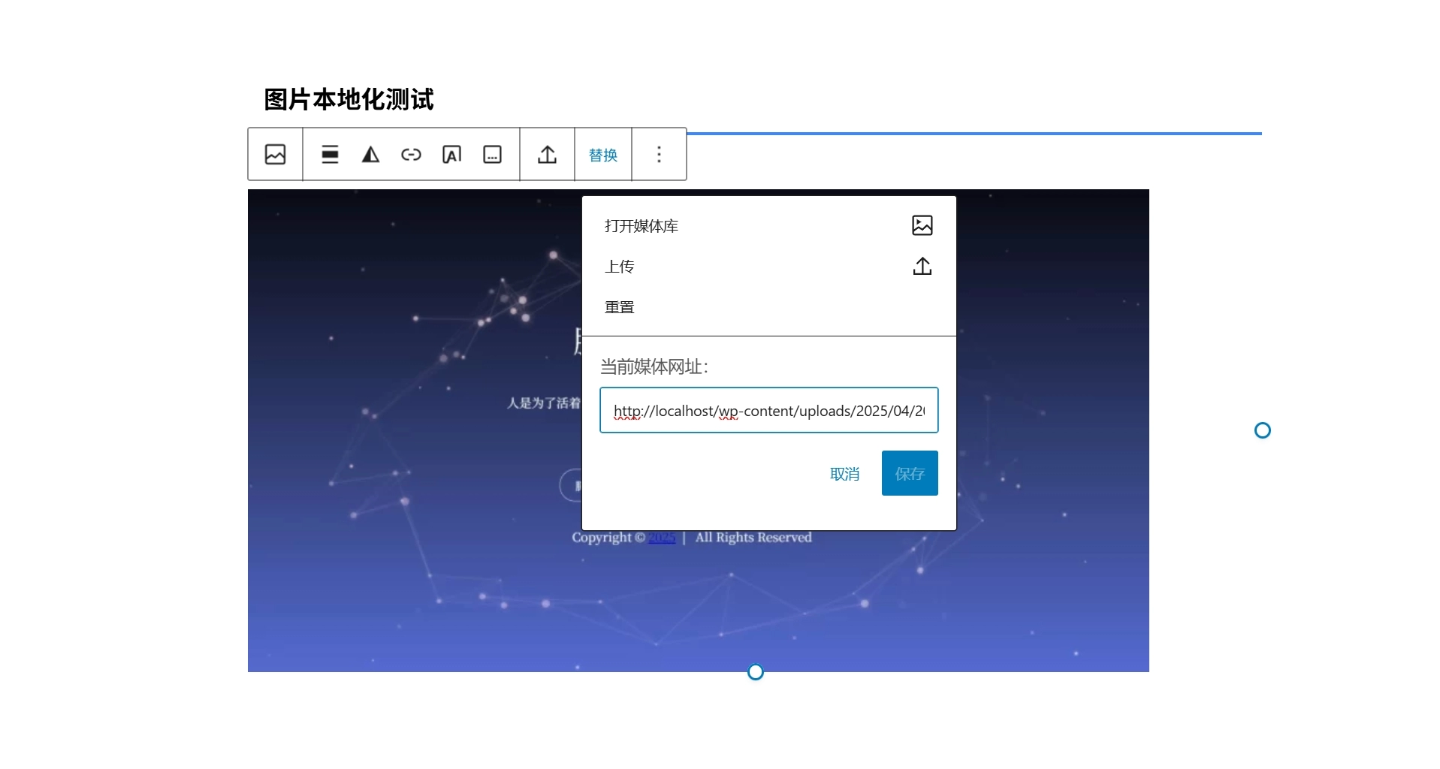Click the upload icon beside 上传
The width and height of the screenshot is (1440, 769).
pyautogui.click(x=922, y=266)
